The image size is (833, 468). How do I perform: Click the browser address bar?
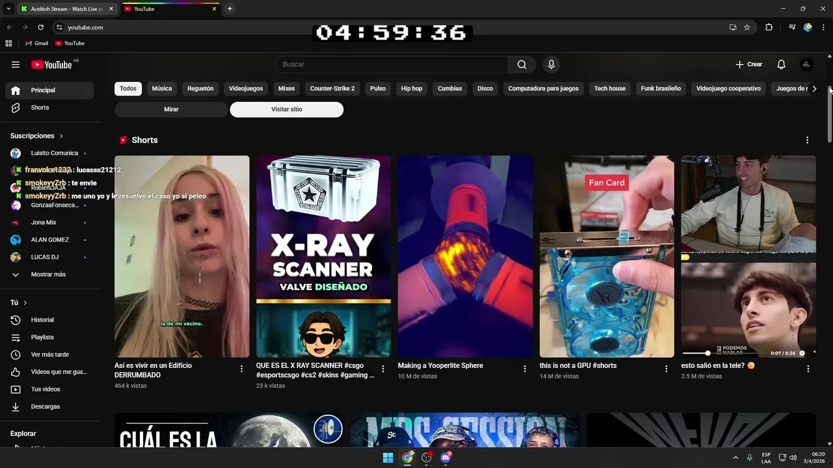[390, 27]
